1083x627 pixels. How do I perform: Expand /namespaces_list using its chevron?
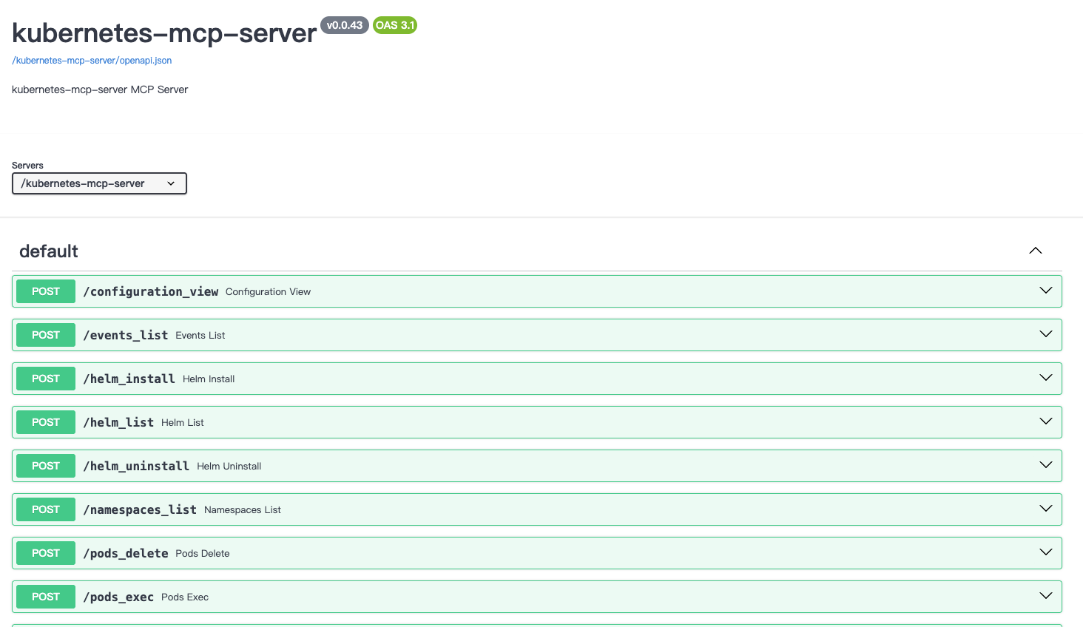point(1045,509)
